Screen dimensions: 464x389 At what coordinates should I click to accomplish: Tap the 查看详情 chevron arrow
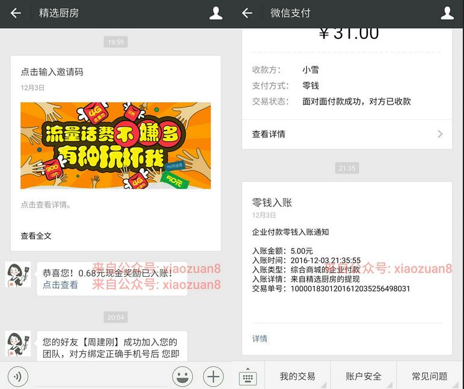(440, 134)
